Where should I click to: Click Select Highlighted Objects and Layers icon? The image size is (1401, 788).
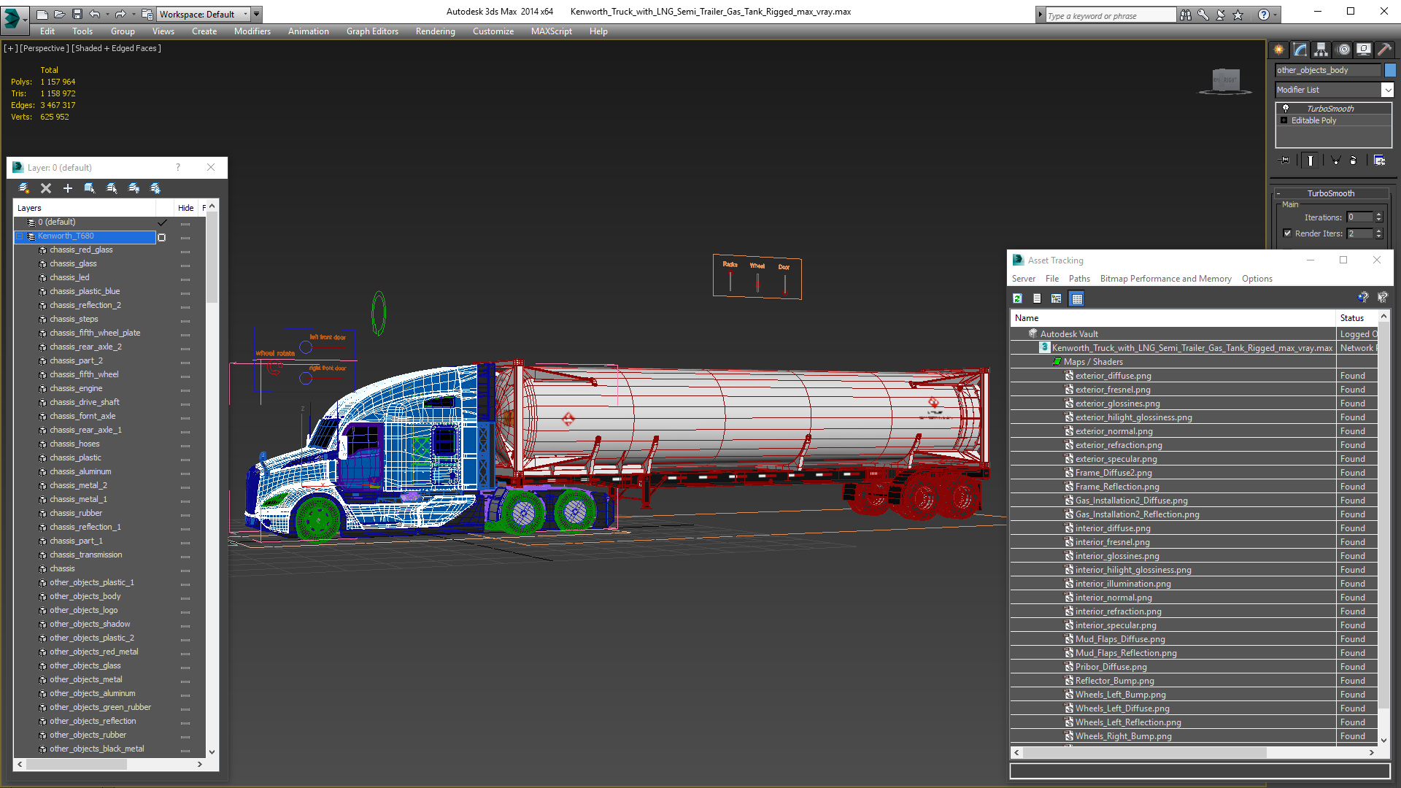click(x=90, y=188)
